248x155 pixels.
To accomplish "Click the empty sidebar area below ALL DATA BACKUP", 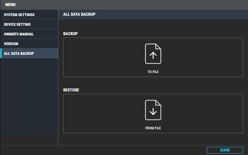I will [29, 96].
